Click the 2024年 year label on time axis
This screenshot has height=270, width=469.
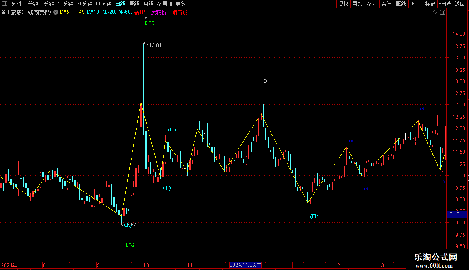[9, 265]
